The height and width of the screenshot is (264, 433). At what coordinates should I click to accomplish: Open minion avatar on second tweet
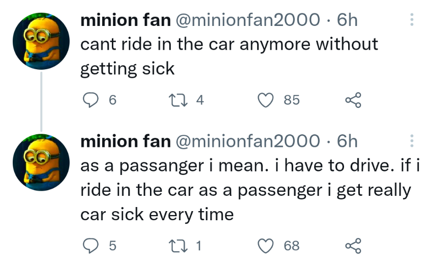pos(41,162)
